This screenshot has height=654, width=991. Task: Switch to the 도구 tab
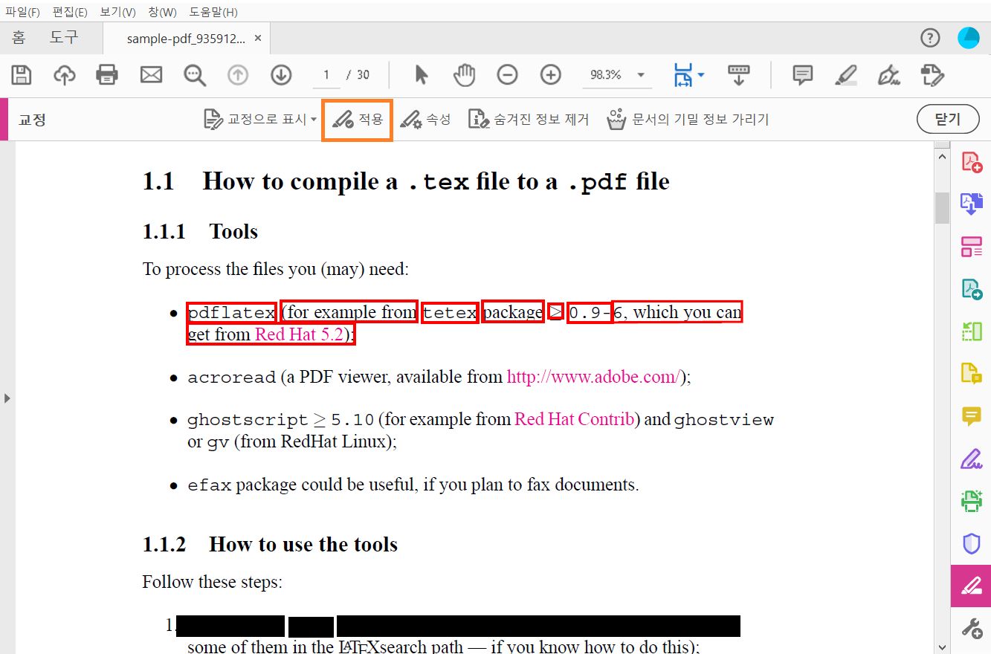[64, 38]
